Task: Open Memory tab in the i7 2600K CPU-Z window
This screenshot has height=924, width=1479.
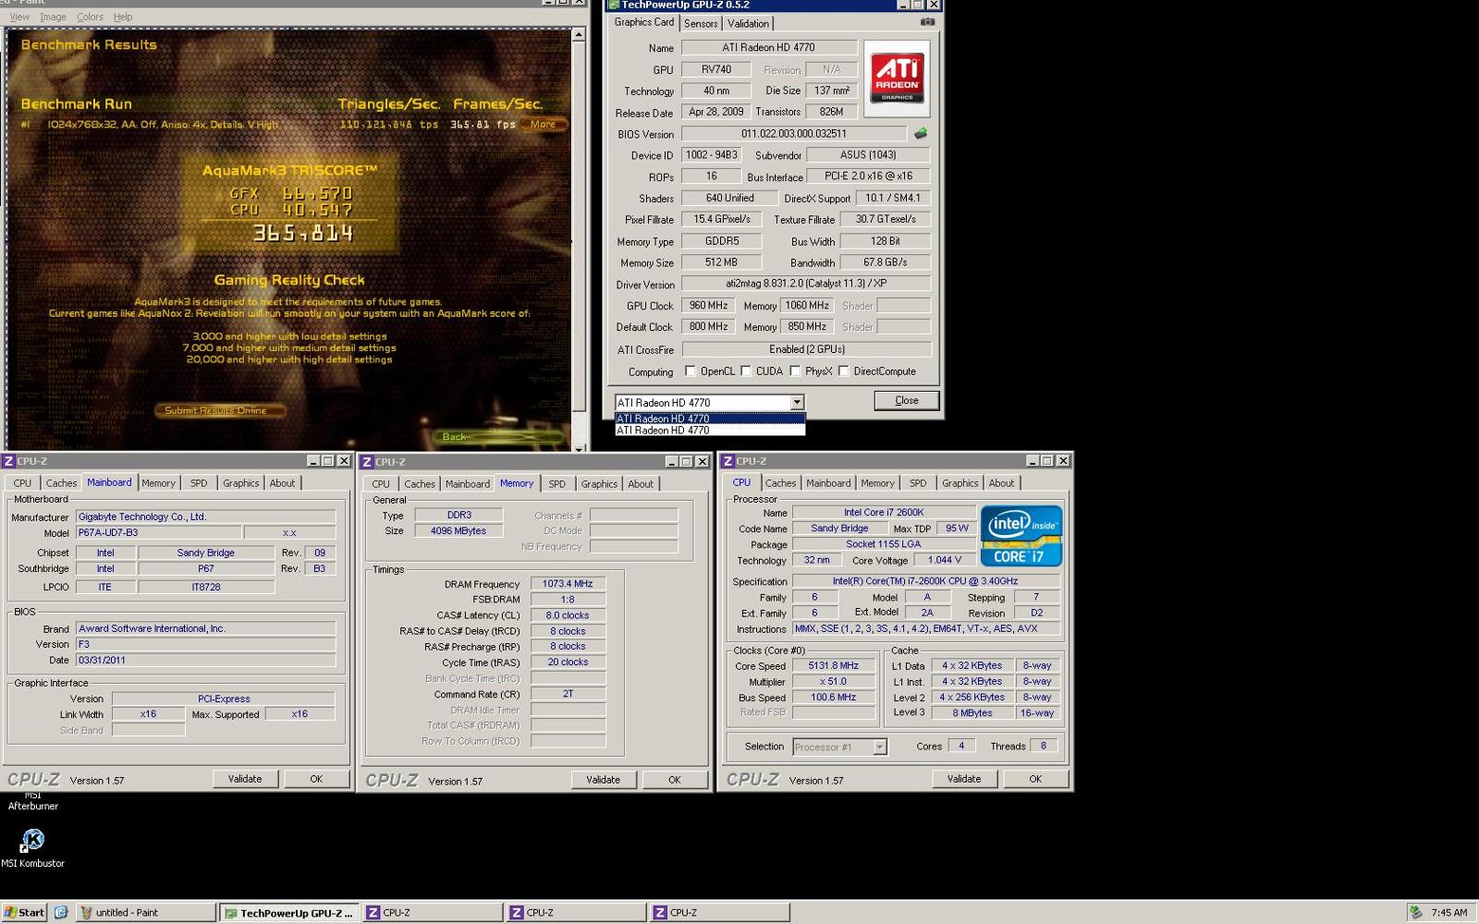Action: tap(877, 483)
